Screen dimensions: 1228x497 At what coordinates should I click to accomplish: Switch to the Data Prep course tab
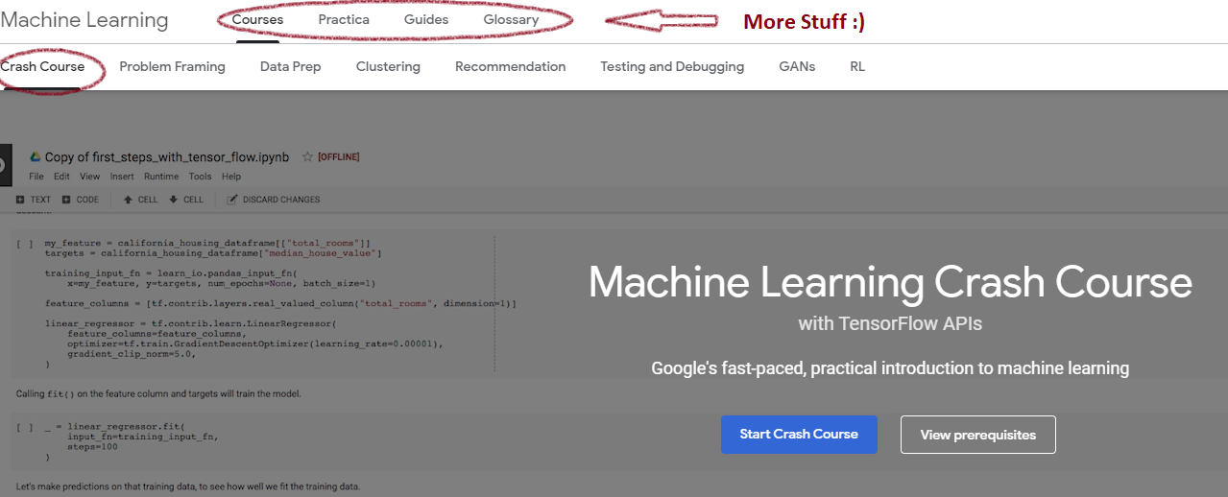pos(290,67)
